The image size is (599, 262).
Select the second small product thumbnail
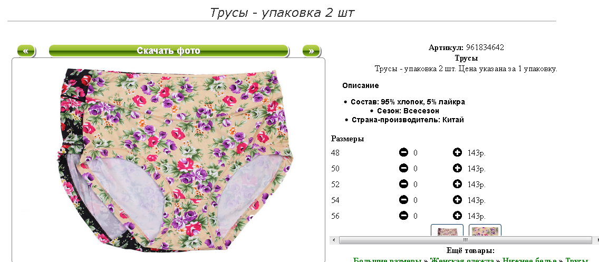(485, 229)
